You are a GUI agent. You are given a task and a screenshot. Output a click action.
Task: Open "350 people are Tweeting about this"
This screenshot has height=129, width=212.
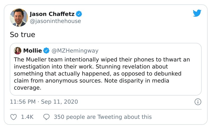(x=103, y=117)
